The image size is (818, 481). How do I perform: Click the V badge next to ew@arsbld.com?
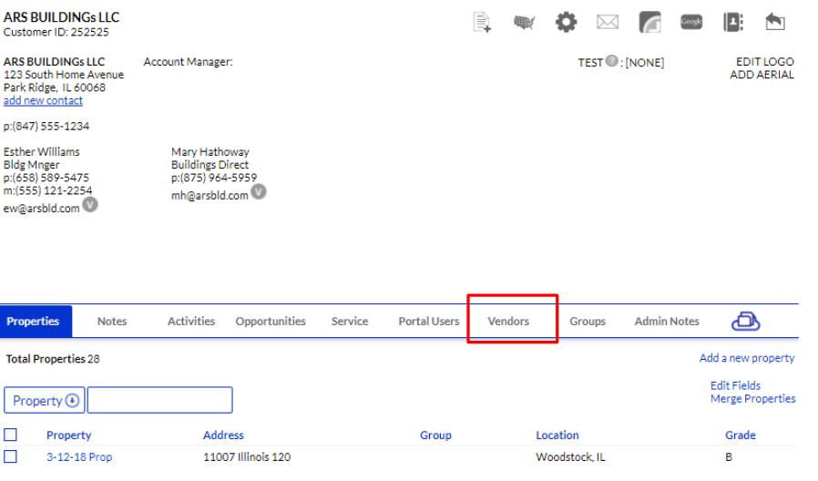tap(89, 205)
